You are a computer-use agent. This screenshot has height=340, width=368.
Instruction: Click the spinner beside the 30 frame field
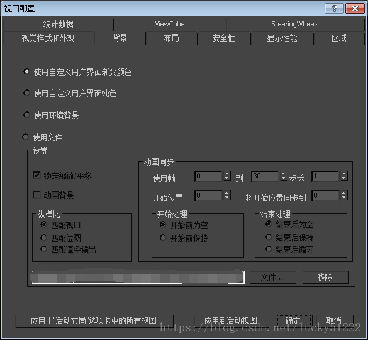pyautogui.click(x=284, y=176)
